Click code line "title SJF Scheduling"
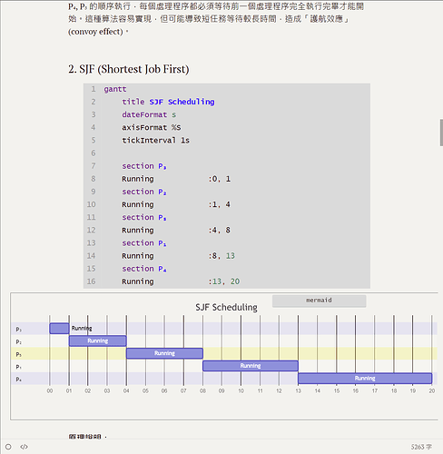The height and width of the screenshot is (454, 443). tap(168, 102)
